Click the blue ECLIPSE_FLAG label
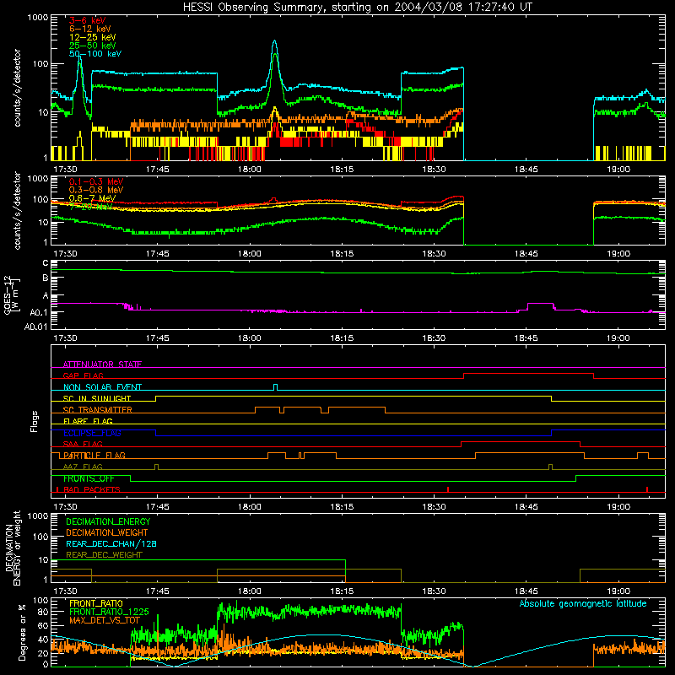The image size is (675, 675). [x=92, y=433]
